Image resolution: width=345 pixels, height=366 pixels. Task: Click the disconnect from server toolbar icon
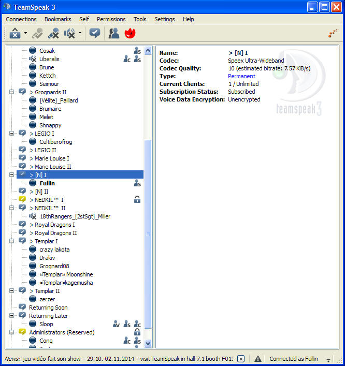(15, 33)
